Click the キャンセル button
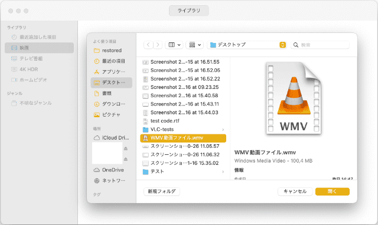 (x=295, y=191)
